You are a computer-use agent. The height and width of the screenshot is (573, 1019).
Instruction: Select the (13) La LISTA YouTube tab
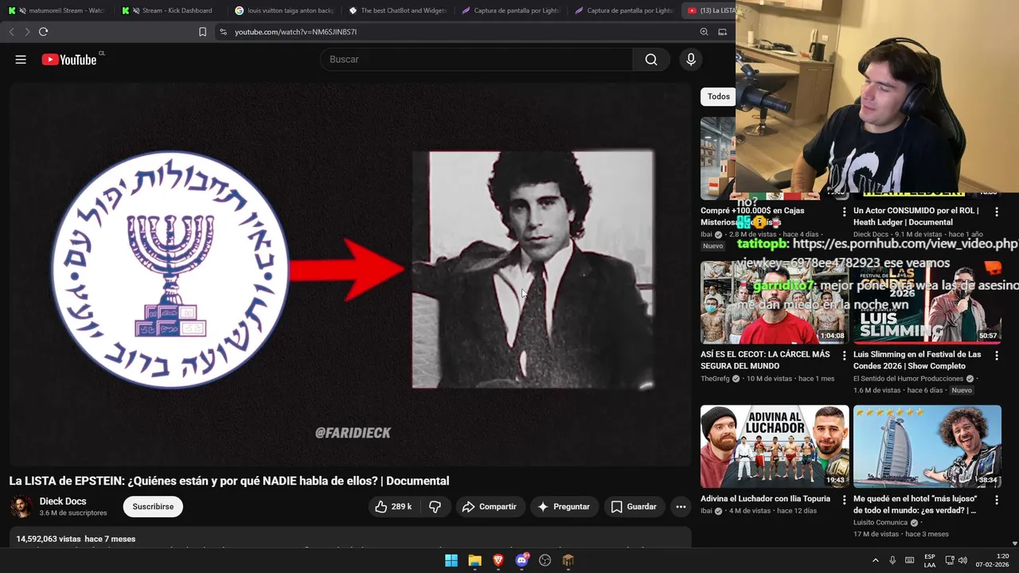click(710, 10)
